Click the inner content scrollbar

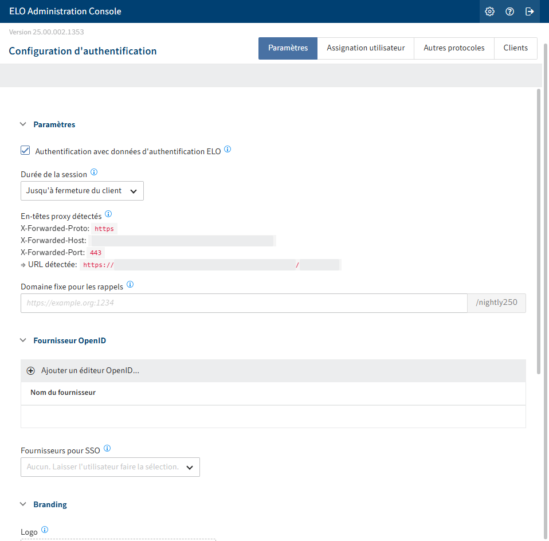click(539, 232)
